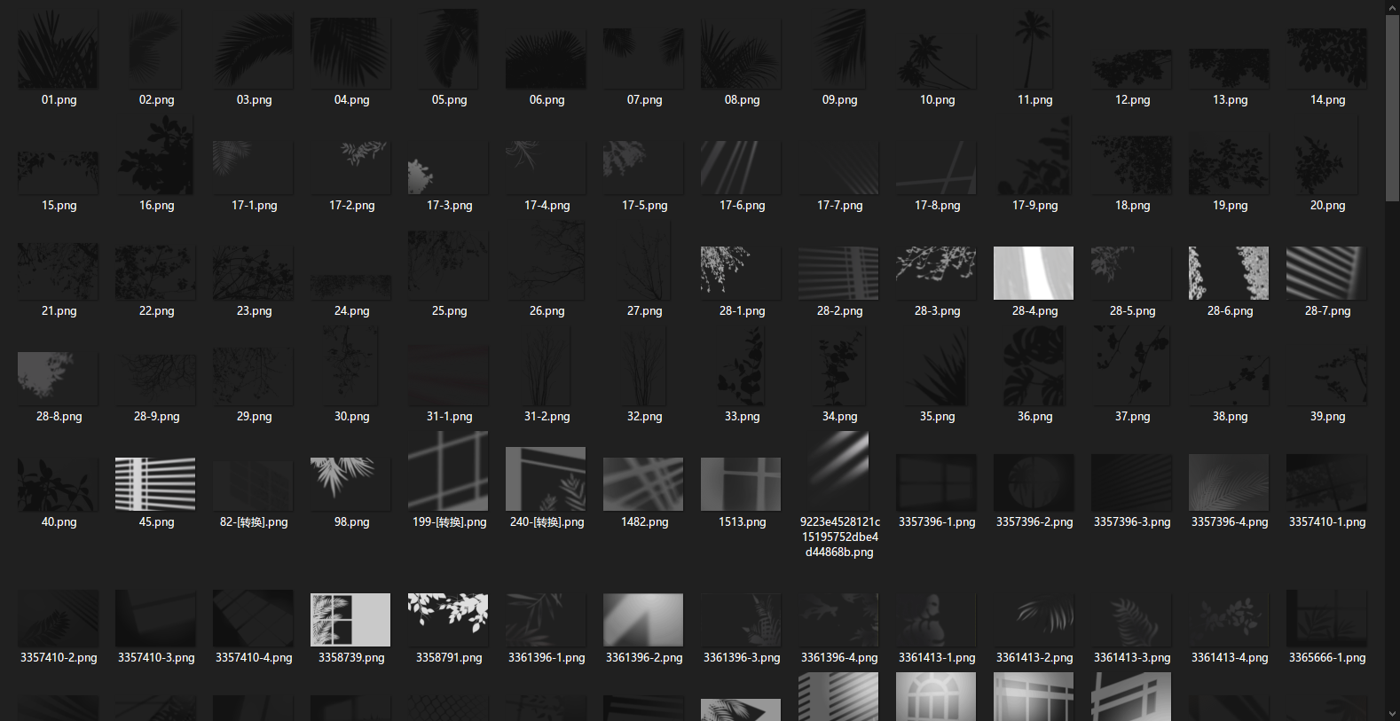The image size is (1400, 721).
Task: Click the file name 03.png
Action: coord(254,100)
